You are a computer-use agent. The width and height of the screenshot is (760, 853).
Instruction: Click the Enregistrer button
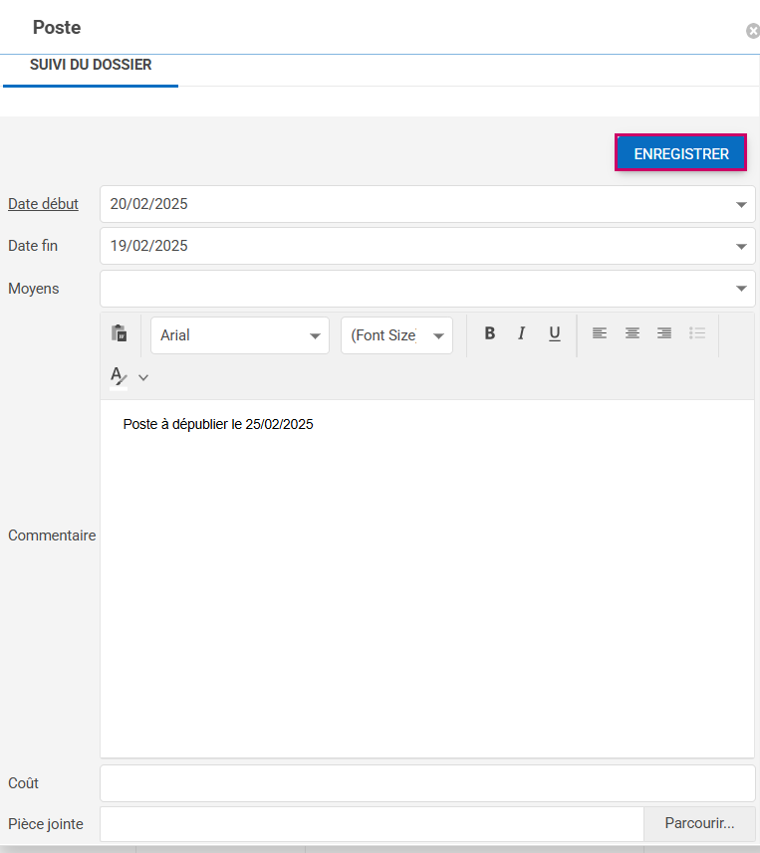(x=681, y=153)
